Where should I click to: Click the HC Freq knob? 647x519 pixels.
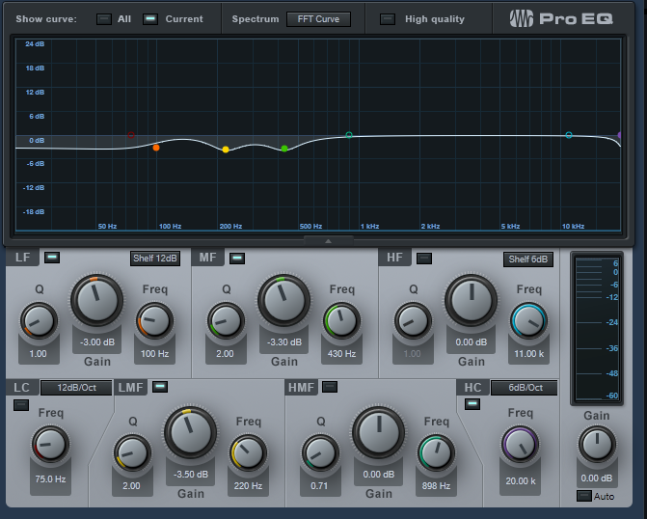(520, 445)
